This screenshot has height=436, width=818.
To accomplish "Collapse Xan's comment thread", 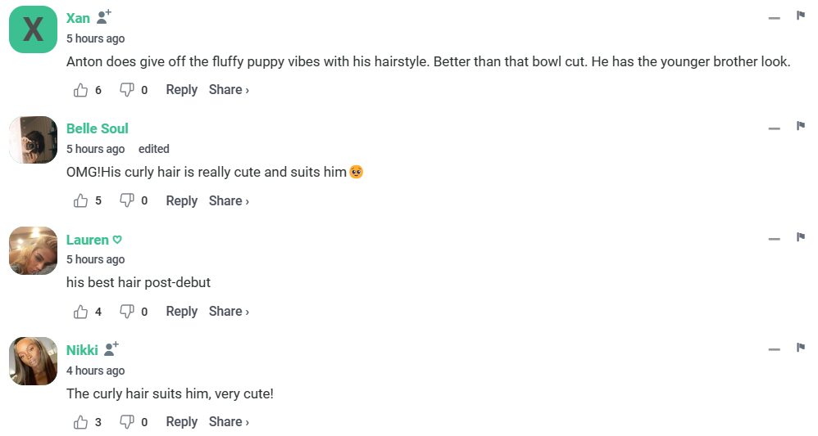I will (774, 18).
